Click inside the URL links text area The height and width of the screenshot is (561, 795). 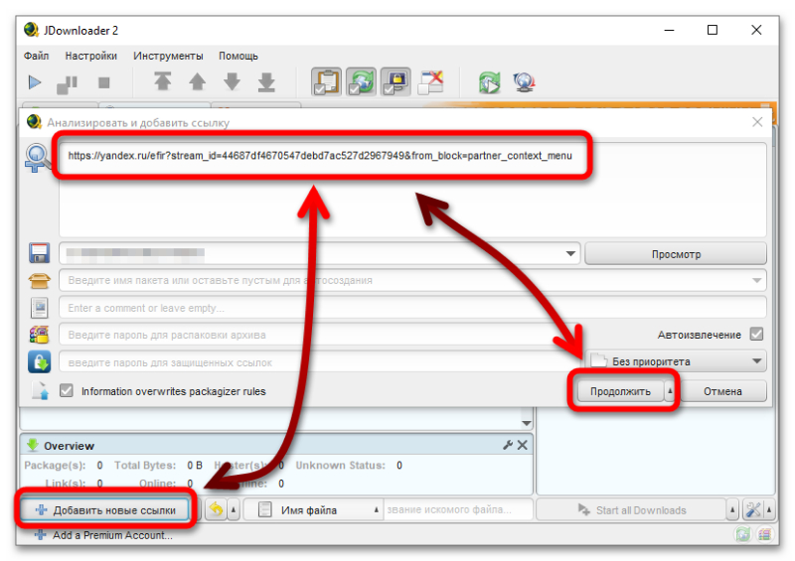412,190
